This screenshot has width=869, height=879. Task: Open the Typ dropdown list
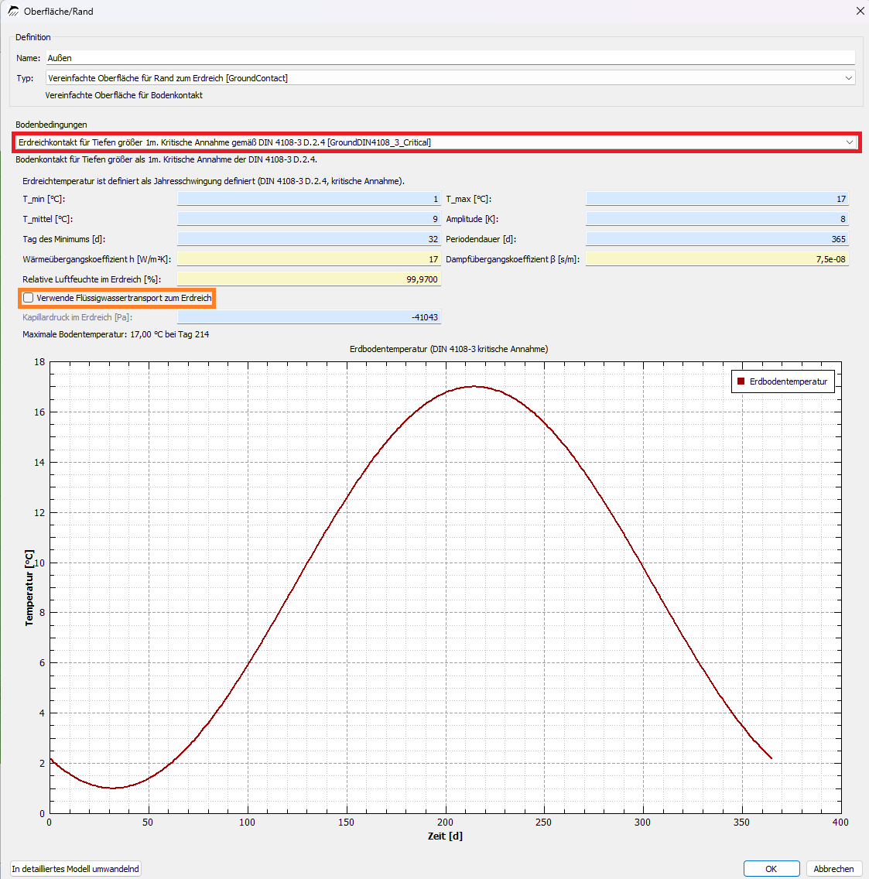450,78
